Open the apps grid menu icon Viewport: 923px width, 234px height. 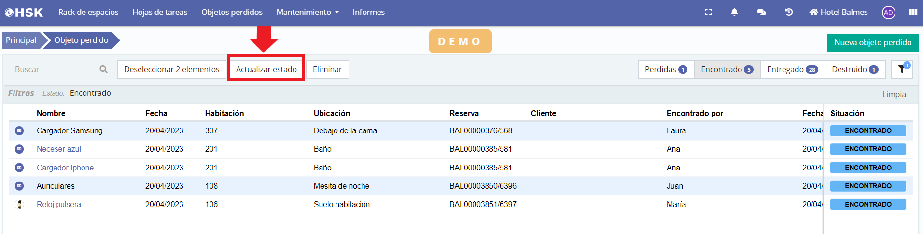(913, 13)
